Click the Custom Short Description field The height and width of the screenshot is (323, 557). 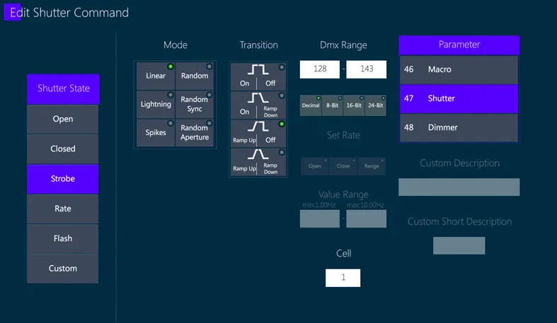[459, 246]
